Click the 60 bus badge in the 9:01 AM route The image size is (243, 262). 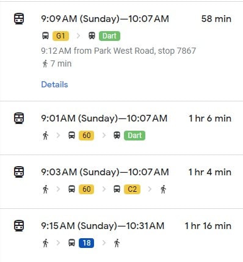[87, 136]
